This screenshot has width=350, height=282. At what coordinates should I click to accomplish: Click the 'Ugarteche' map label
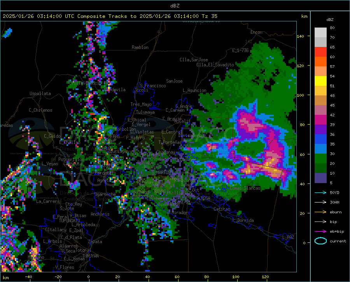[105, 194]
